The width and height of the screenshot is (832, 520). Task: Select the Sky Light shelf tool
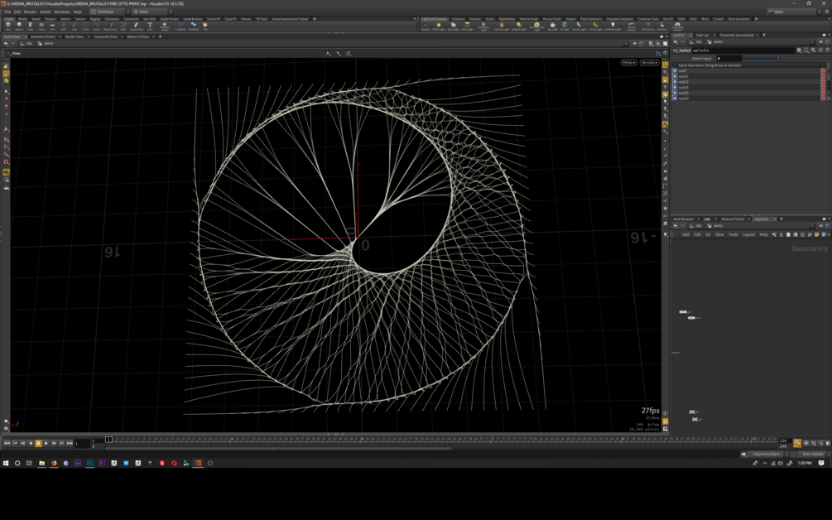coord(552,26)
